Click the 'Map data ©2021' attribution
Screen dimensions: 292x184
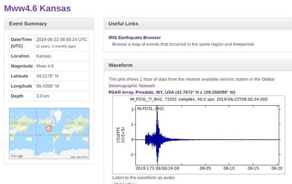(x=80, y=157)
